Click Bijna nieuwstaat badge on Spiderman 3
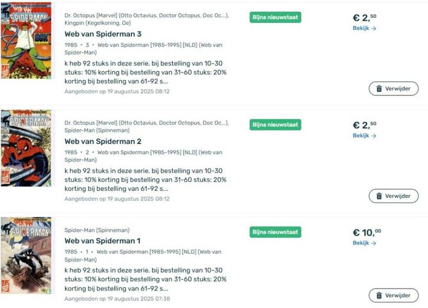428x308 pixels. [275, 18]
